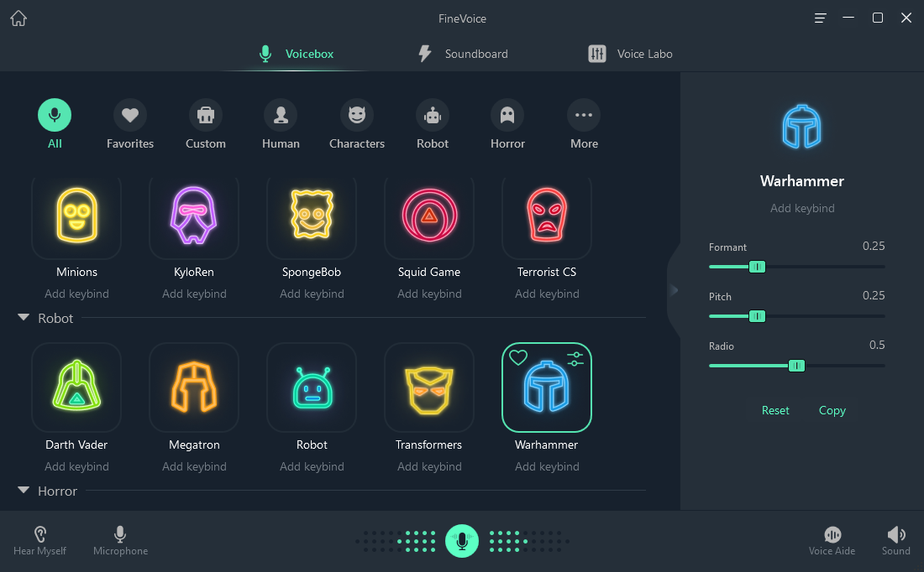Screen dimensions: 924x572
Task: Select the Squid Game voice effect
Action: 429,216
